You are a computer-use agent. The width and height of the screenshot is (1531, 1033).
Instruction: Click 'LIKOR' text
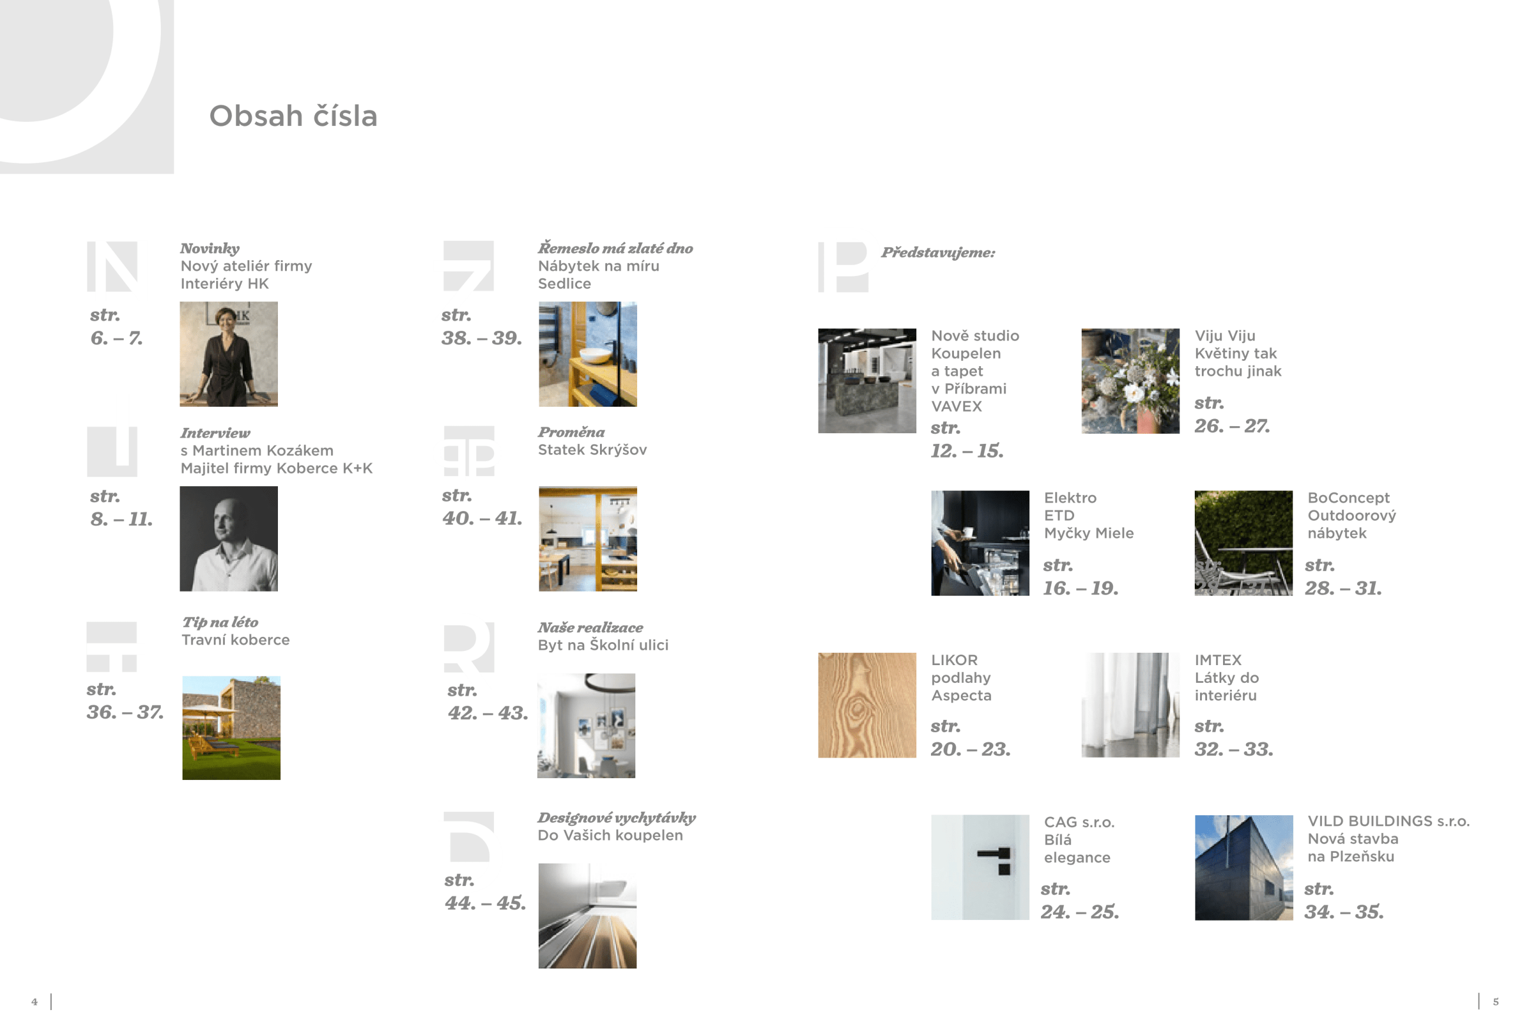955,660
